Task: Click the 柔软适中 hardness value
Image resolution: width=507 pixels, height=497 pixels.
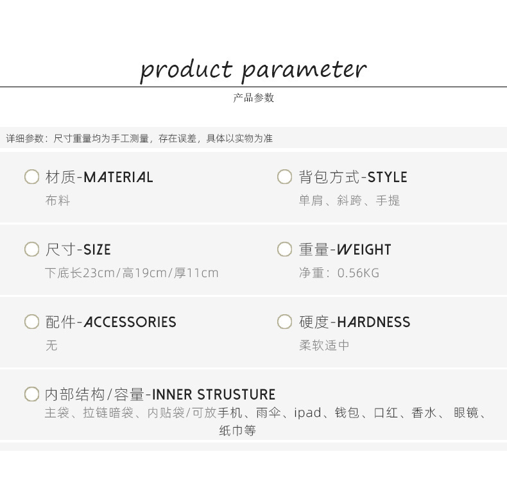Action: click(324, 345)
